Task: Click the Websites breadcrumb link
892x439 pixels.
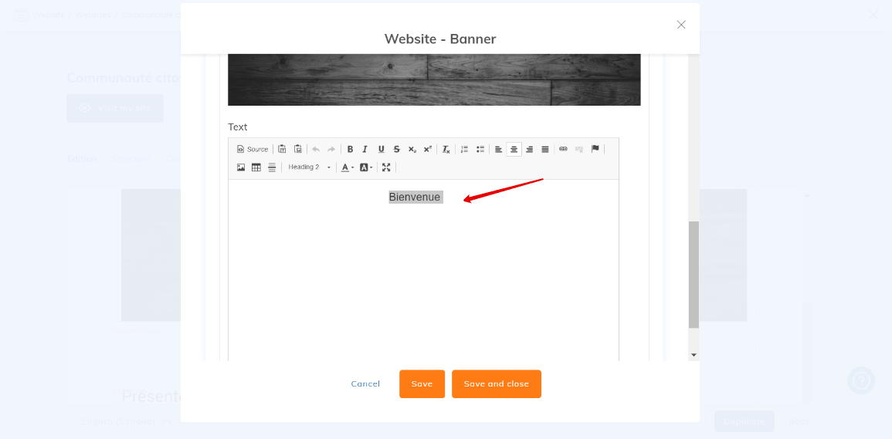Action: click(93, 15)
